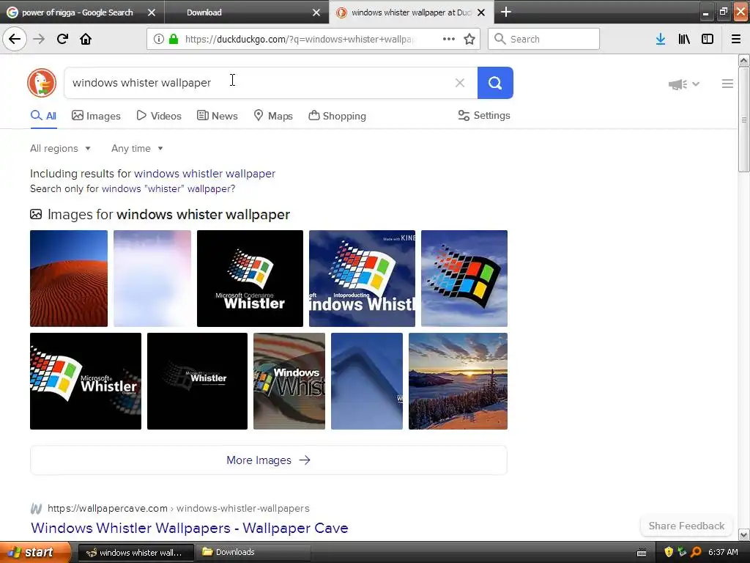Open the Windows flag on clouds thumbnail
Image resolution: width=750 pixels, height=563 pixels.
coord(464,279)
